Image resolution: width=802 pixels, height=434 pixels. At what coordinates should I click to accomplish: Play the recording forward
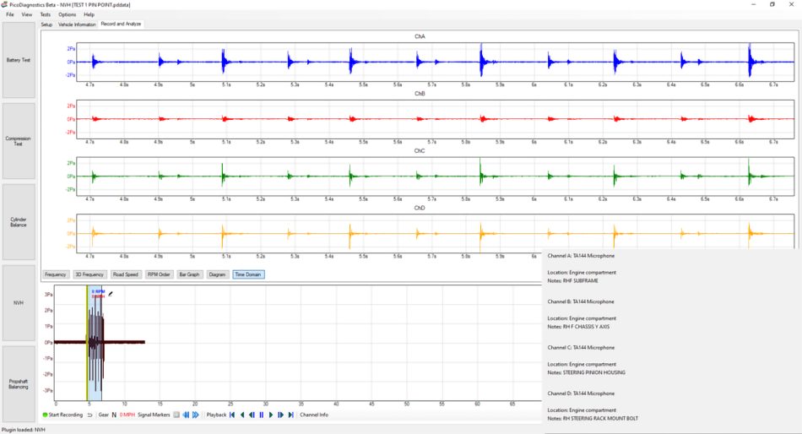pyautogui.click(x=271, y=415)
